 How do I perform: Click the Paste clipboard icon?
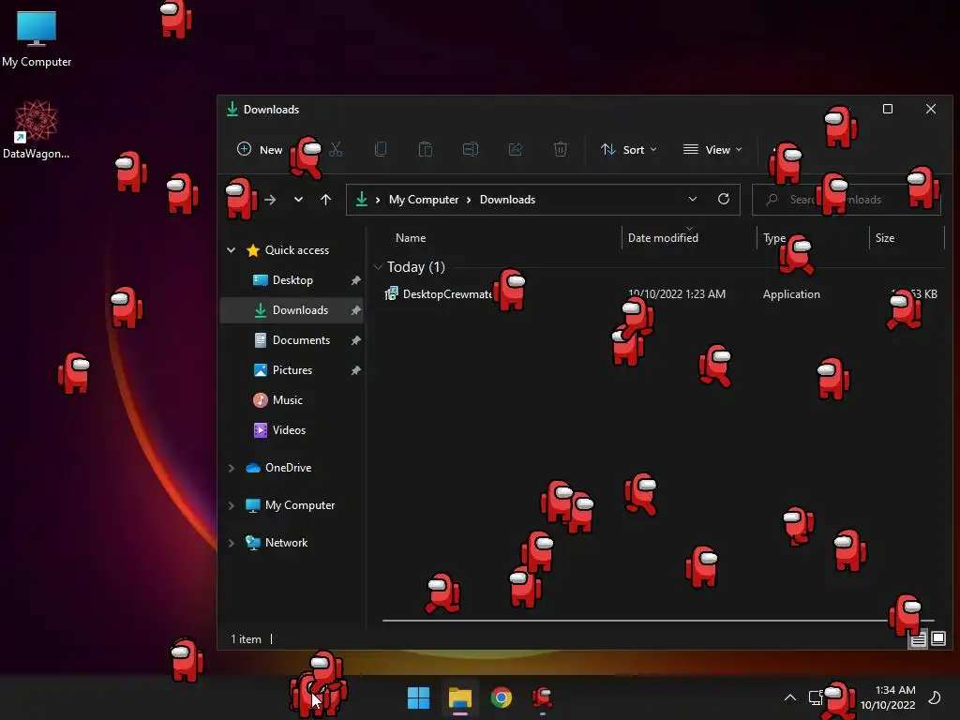click(426, 149)
